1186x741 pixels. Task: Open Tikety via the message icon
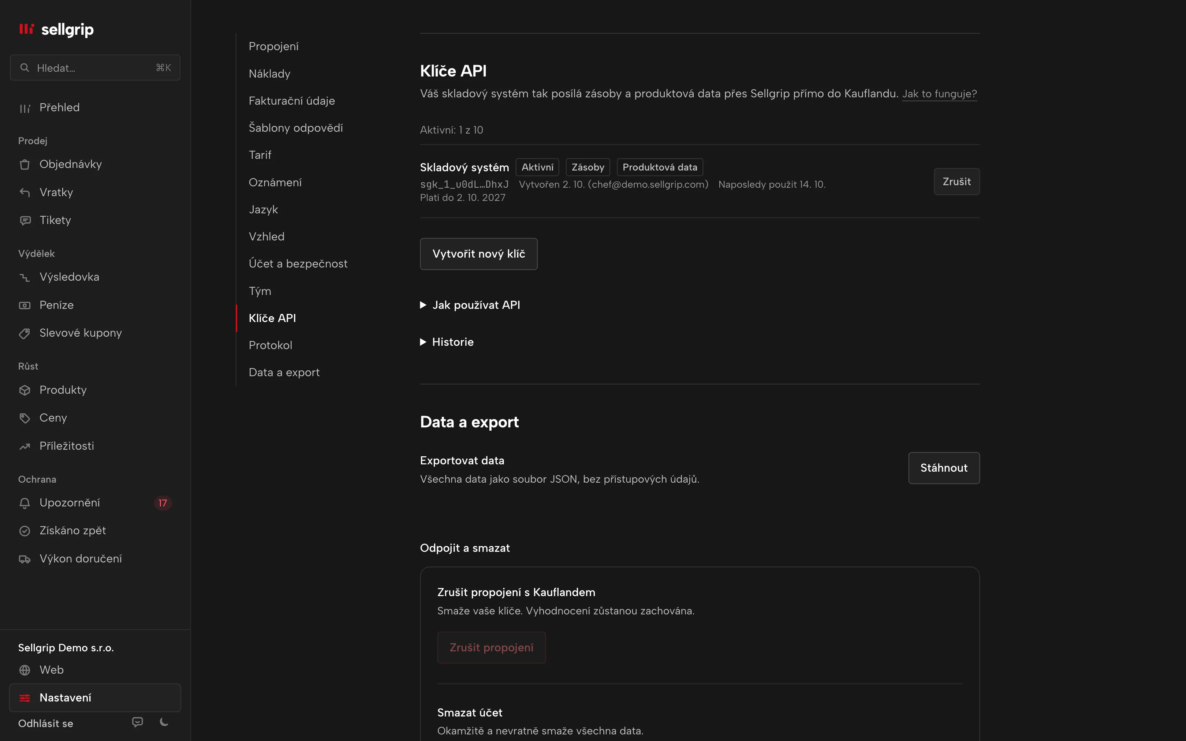pyautogui.click(x=25, y=221)
